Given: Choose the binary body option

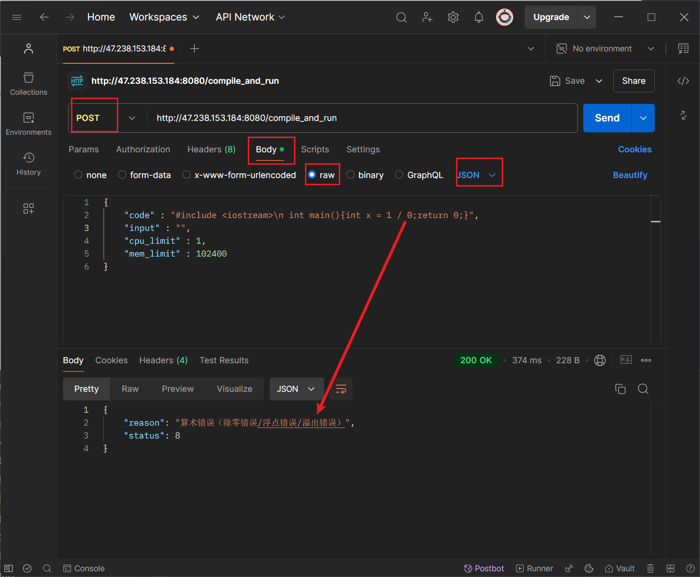Looking at the screenshot, I should tap(351, 175).
